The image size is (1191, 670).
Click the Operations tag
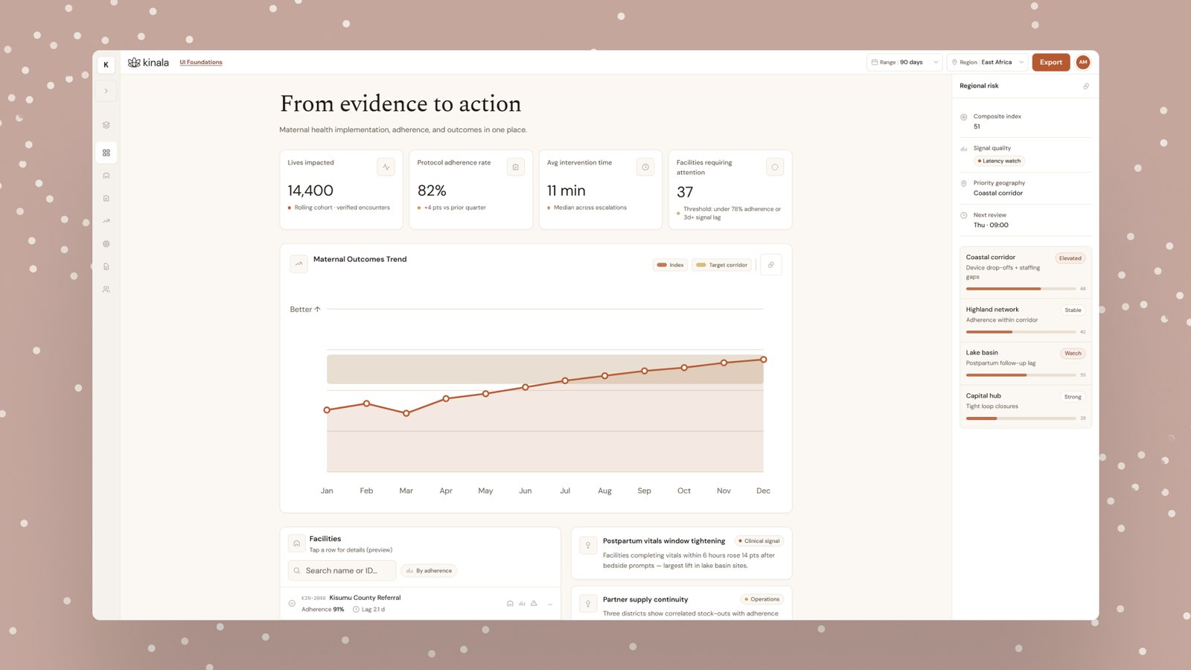(x=762, y=599)
